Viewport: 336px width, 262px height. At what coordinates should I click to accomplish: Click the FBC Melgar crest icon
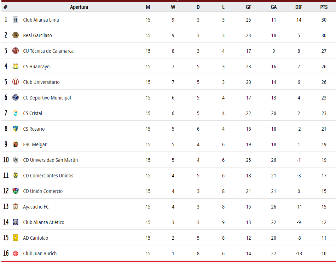point(16,144)
